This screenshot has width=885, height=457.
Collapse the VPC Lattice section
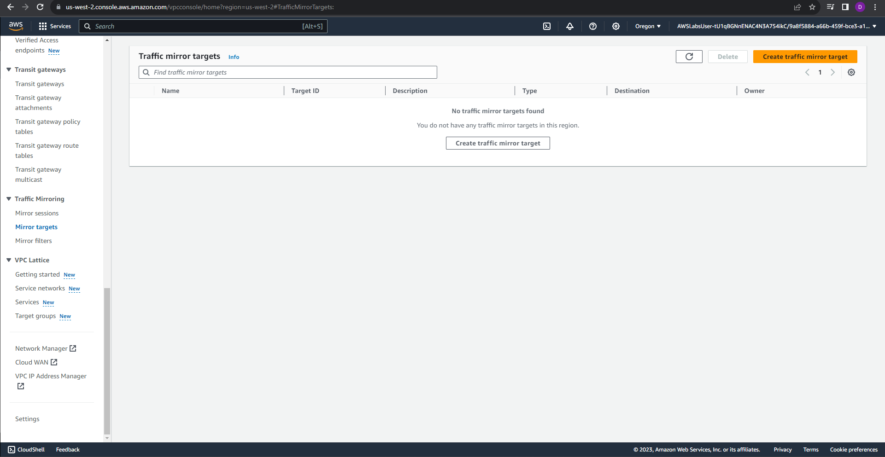pos(9,260)
